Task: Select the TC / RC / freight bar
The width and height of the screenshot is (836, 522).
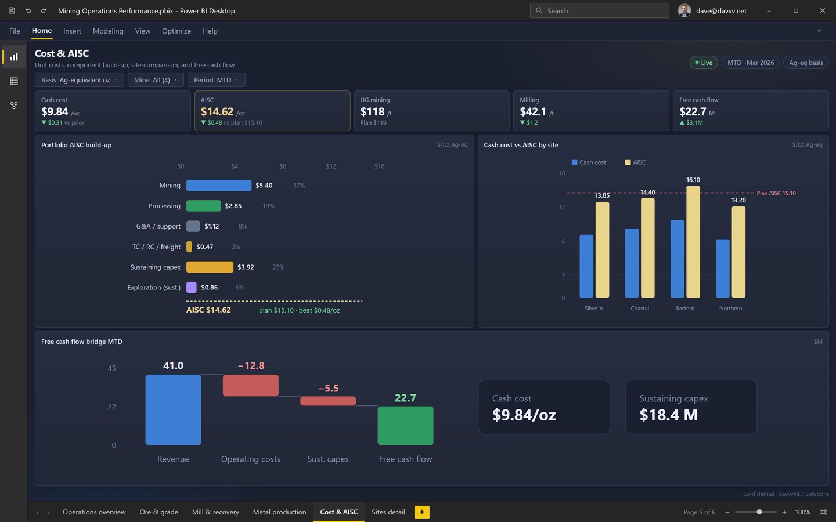Action: point(189,246)
